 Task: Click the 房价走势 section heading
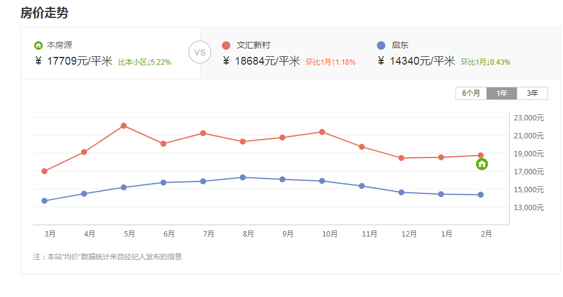(x=44, y=13)
